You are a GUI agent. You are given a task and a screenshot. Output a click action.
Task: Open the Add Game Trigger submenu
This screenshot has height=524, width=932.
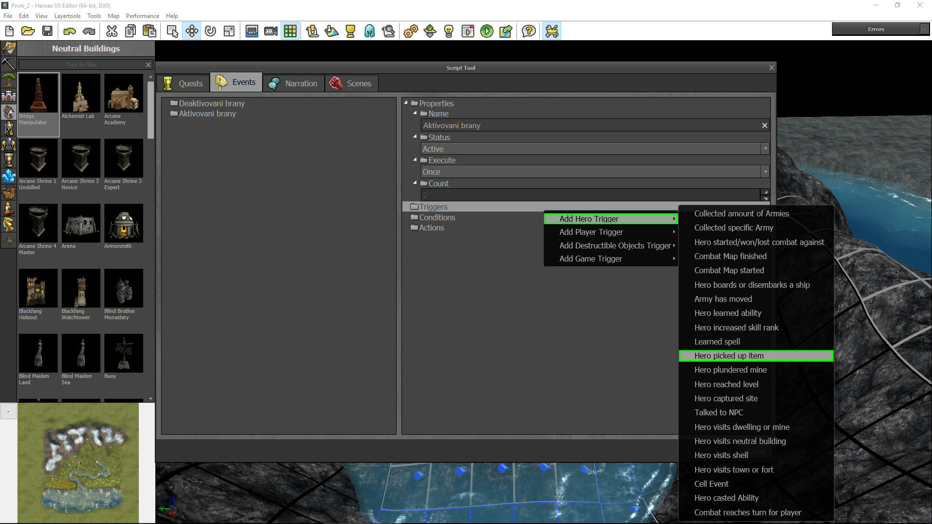tap(611, 259)
